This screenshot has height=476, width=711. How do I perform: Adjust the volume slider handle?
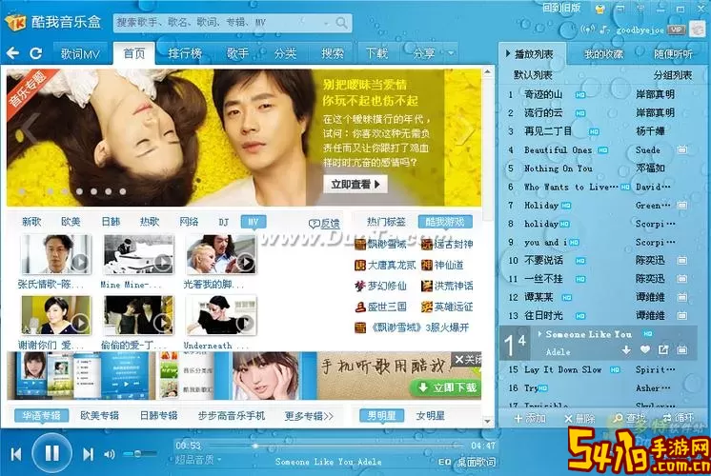(x=137, y=453)
